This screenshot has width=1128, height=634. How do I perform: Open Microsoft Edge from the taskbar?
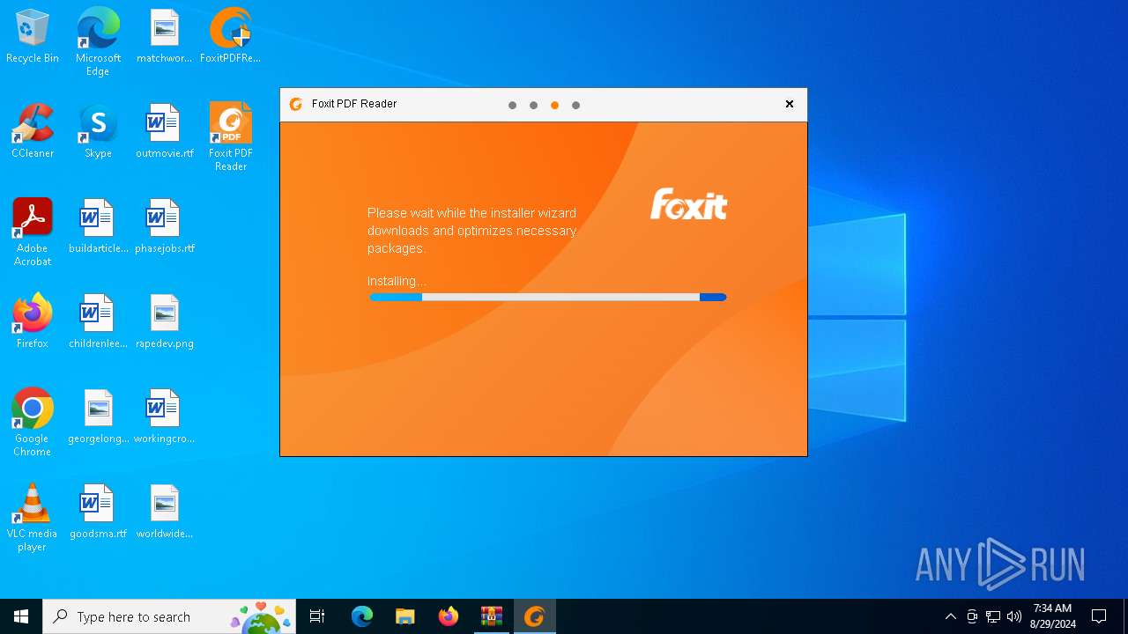pos(362,617)
